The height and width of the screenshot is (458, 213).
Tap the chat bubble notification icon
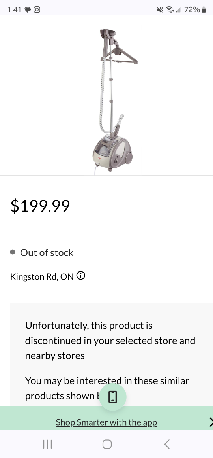(x=28, y=10)
